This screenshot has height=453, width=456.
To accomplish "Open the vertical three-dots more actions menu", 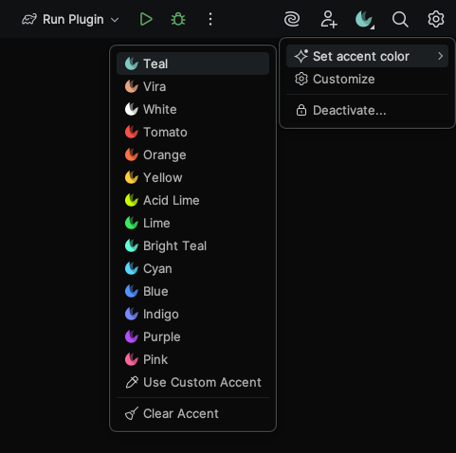I will pos(210,20).
